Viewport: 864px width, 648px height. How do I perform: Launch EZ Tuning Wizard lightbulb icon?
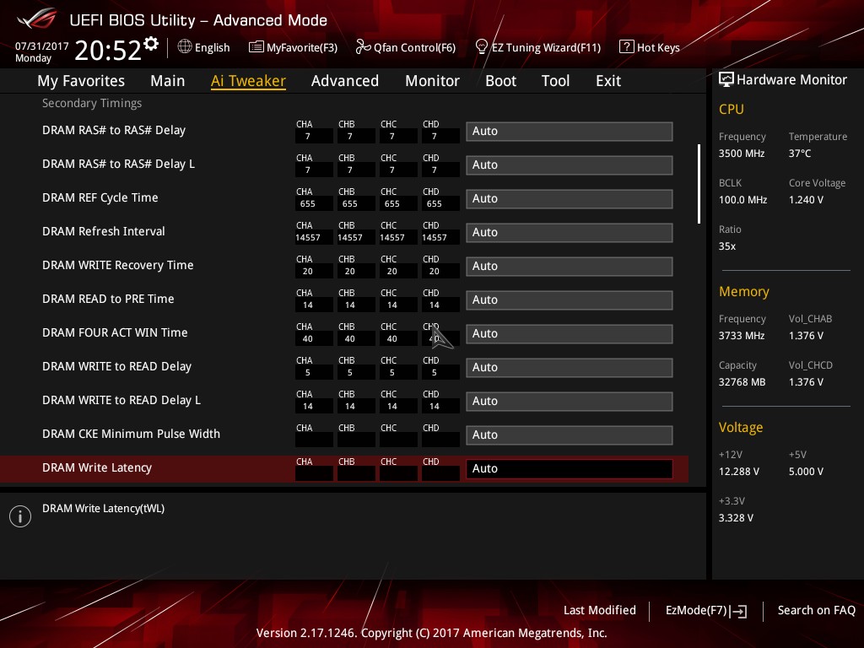point(482,46)
